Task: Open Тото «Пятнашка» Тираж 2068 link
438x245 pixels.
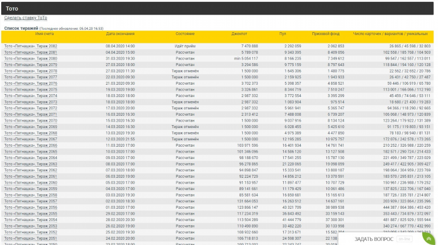Action: tap(31, 133)
